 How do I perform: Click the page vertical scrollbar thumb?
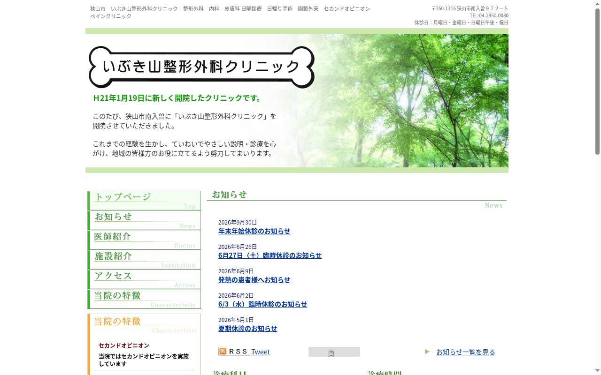[x=597, y=81]
